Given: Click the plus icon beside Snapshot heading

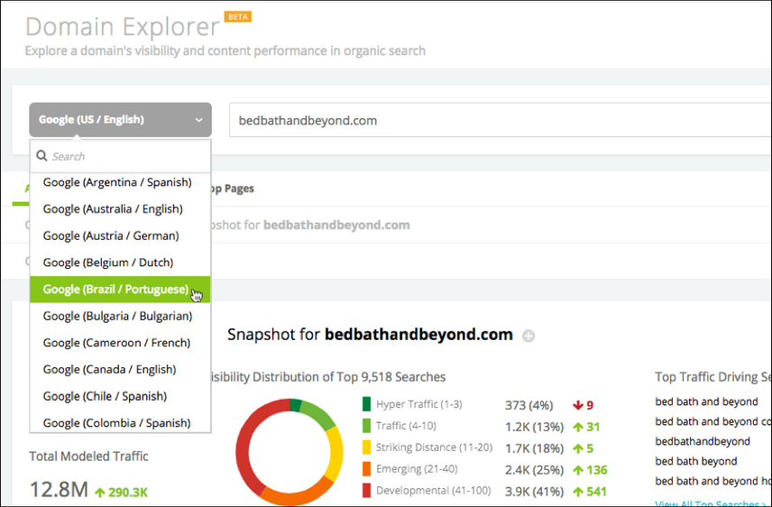Looking at the screenshot, I should [x=528, y=336].
